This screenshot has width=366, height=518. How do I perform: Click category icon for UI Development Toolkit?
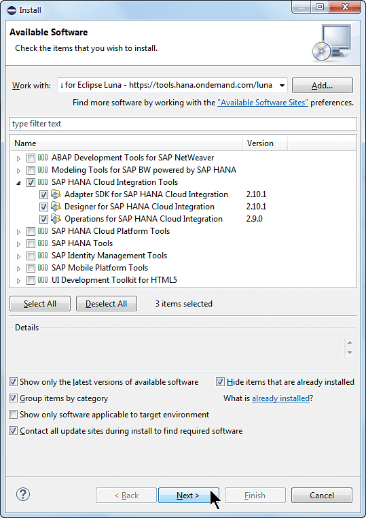[x=43, y=280]
